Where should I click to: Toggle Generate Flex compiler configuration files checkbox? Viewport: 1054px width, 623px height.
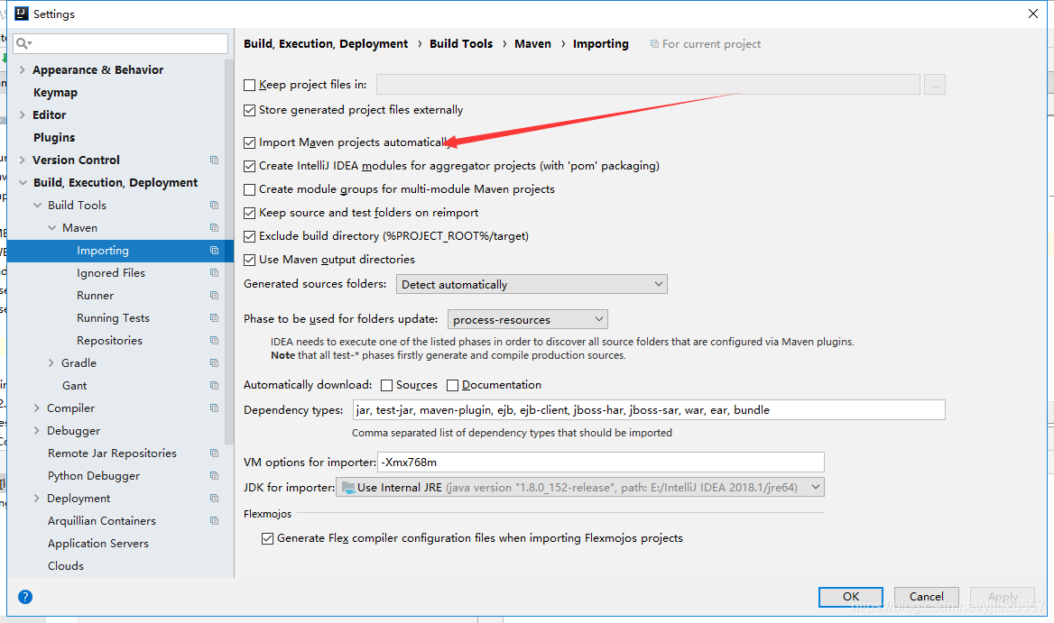click(267, 538)
